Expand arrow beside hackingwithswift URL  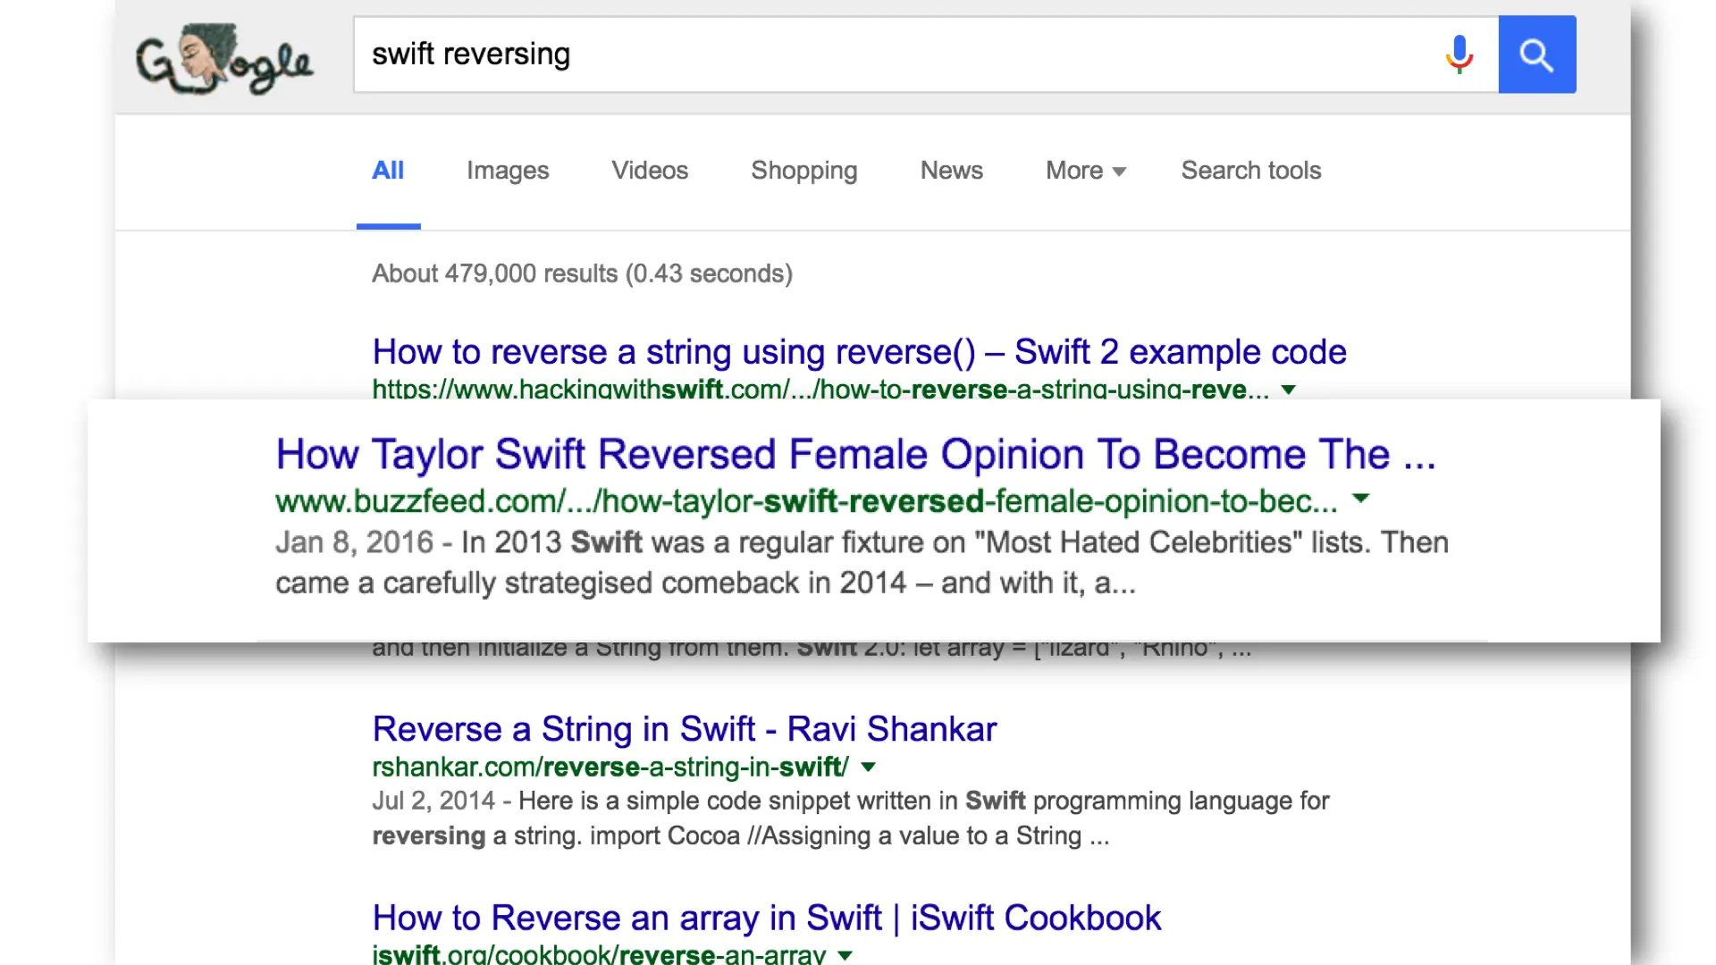tap(1288, 390)
